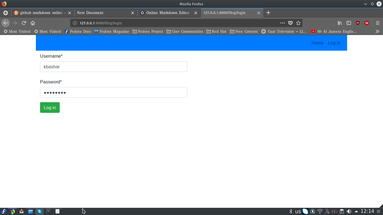Submit with the green Log in button

coord(50,107)
